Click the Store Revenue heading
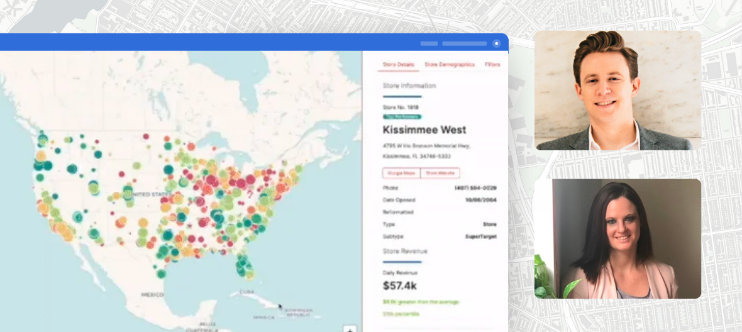 pos(405,251)
